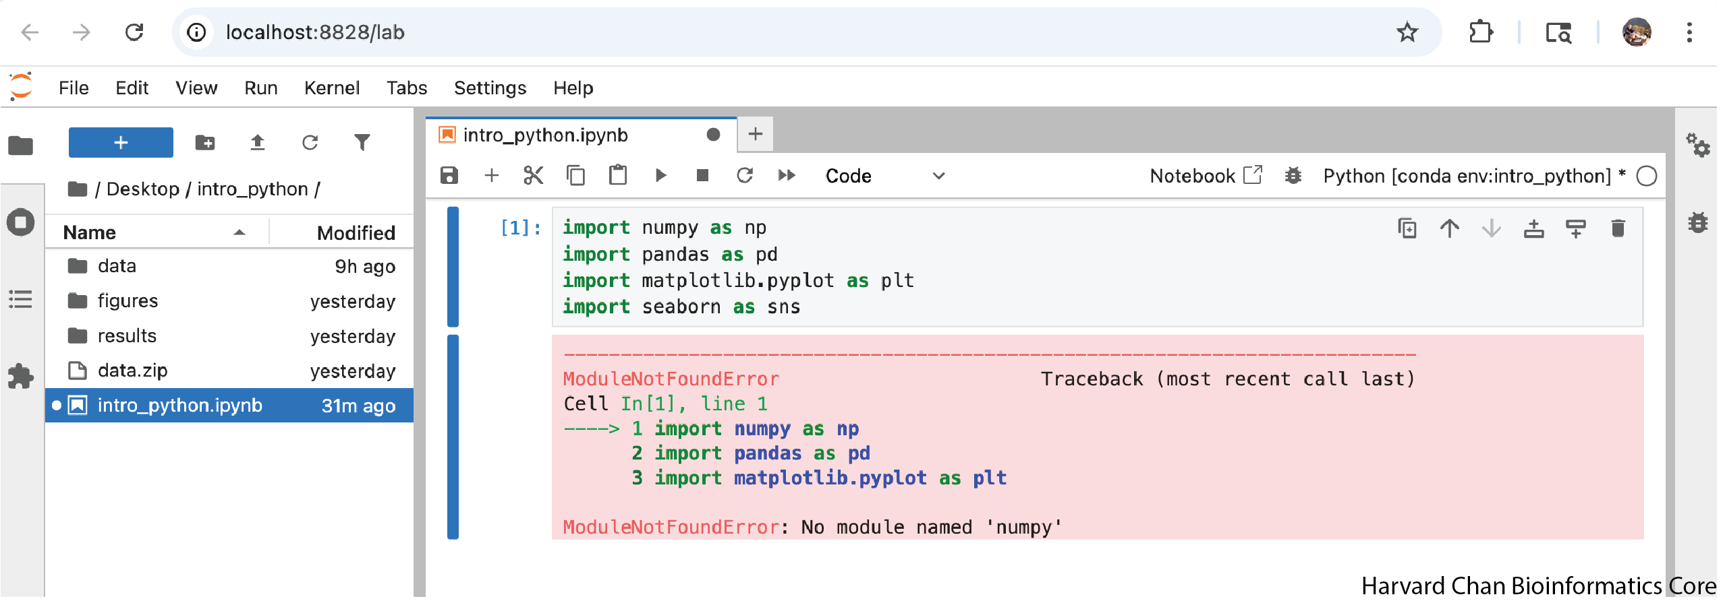The image size is (1723, 601).
Task: Toggle the Table of Contents sidebar panel
Action: (20, 299)
